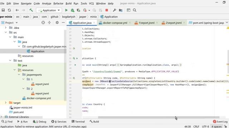The width and height of the screenshot is (229, 128).
Task: Open Settings via wrench icon
Action: [x=114, y=10]
